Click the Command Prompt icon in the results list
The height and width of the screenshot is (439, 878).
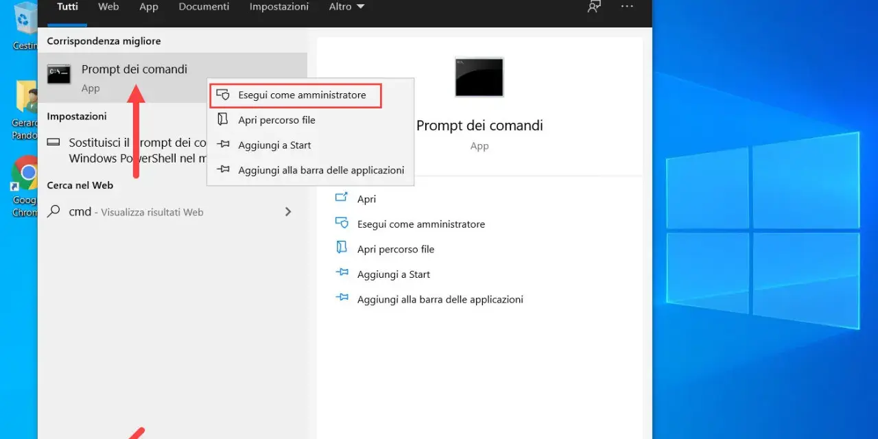[x=59, y=74]
